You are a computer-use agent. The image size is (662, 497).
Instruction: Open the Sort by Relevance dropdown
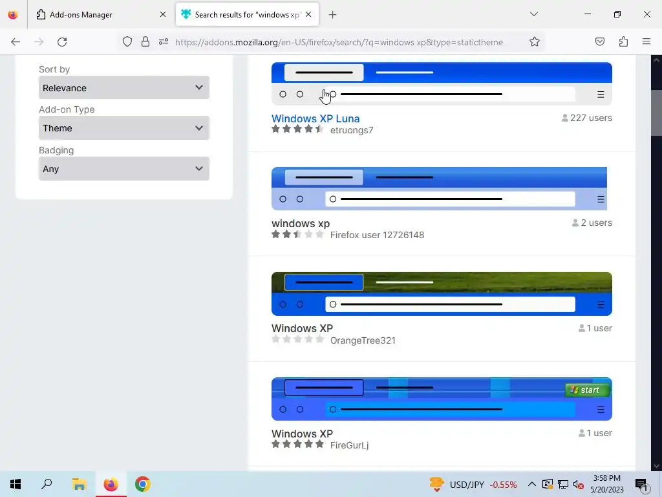(x=124, y=87)
